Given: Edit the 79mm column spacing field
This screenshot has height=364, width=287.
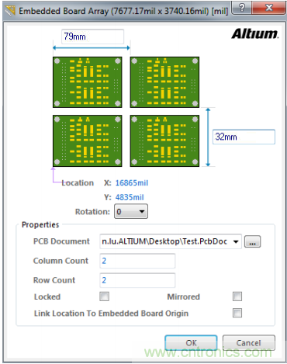Looking at the screenshot, I should [x=92, y=36].
